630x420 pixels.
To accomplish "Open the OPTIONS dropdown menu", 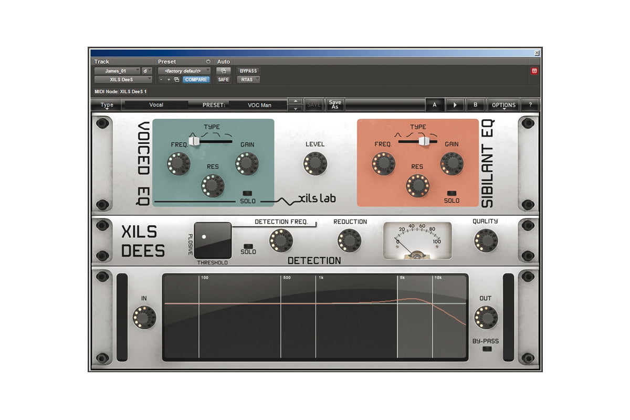I will pyautogui.click(x=503, y=105).
